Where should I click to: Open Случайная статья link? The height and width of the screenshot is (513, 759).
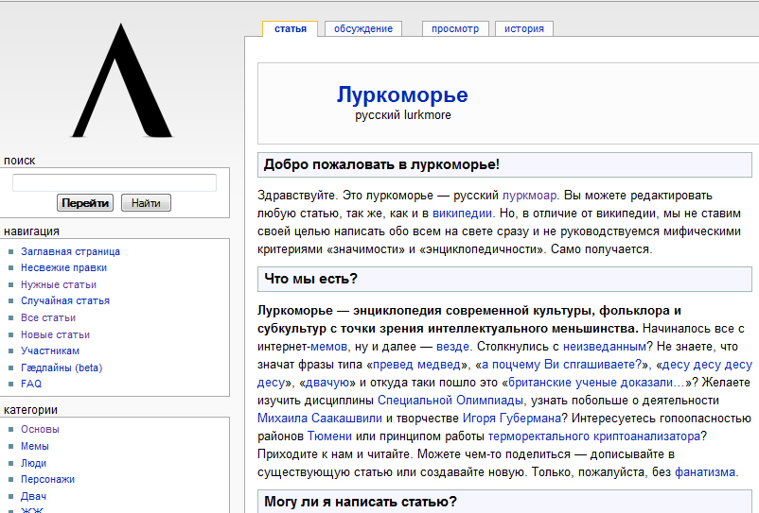65,301
